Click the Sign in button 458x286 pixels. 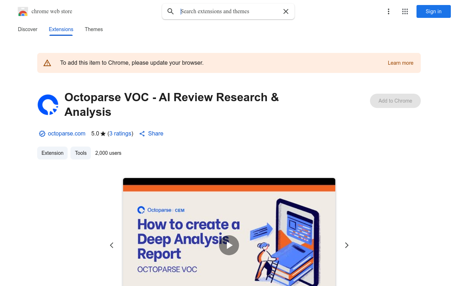click(x=434, y=11)
